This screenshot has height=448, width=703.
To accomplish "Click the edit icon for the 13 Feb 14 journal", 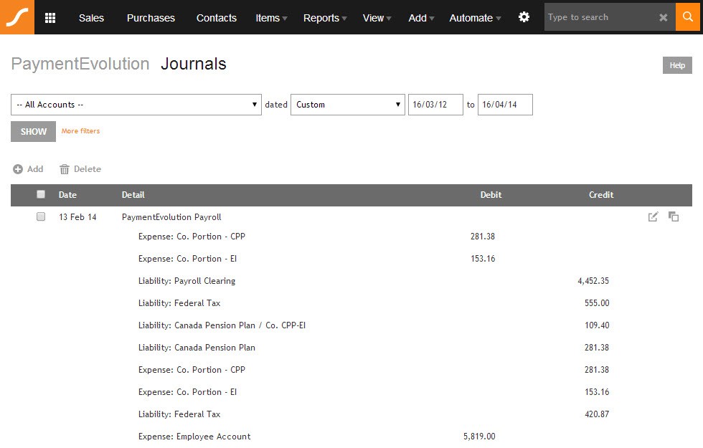I will [x=654, y=216].
